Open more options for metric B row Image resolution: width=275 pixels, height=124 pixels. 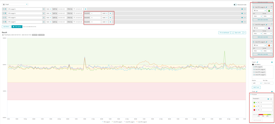(245, 13)
